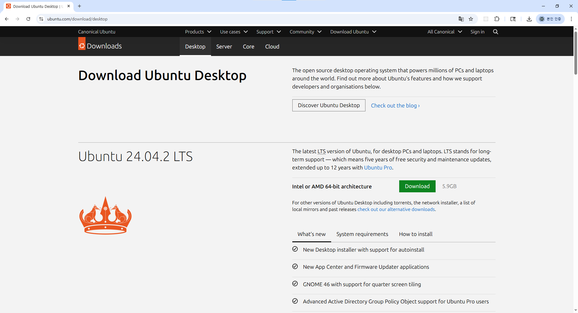Bookmark this page with the star icon
Image resolution: width=578 pixels, height=313 pixels.
tap(471, 19)
